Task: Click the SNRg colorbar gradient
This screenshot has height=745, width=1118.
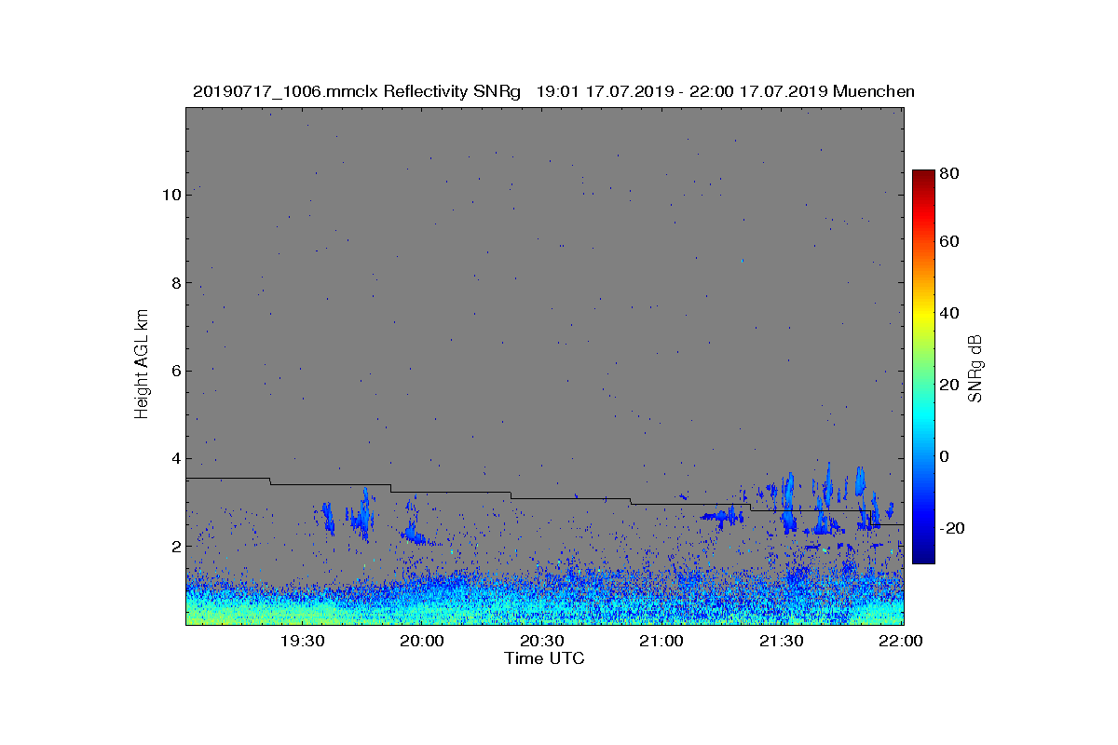Action: 923,367
